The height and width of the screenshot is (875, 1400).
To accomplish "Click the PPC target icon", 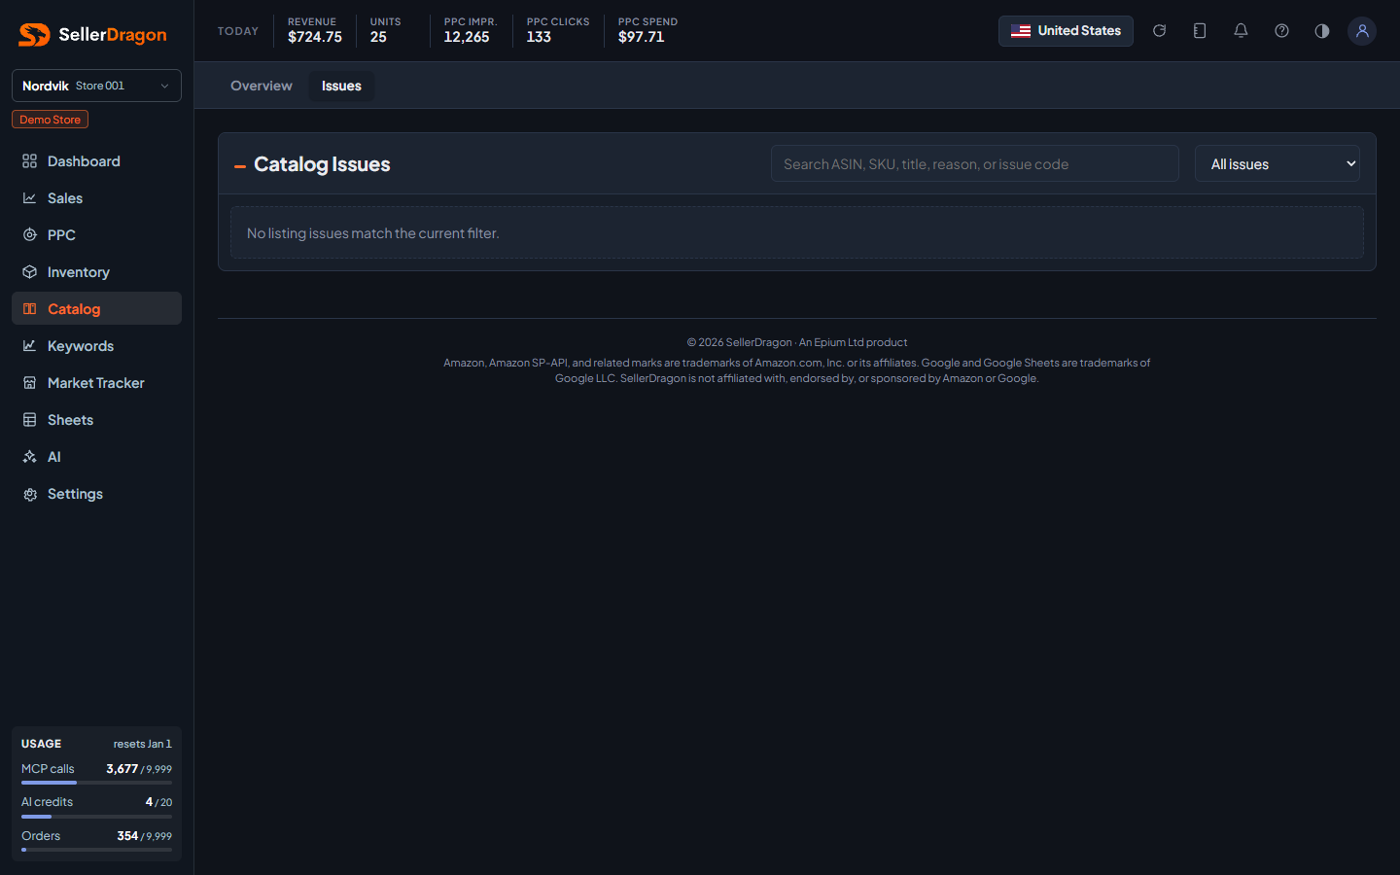I will [x=30, y=235].
